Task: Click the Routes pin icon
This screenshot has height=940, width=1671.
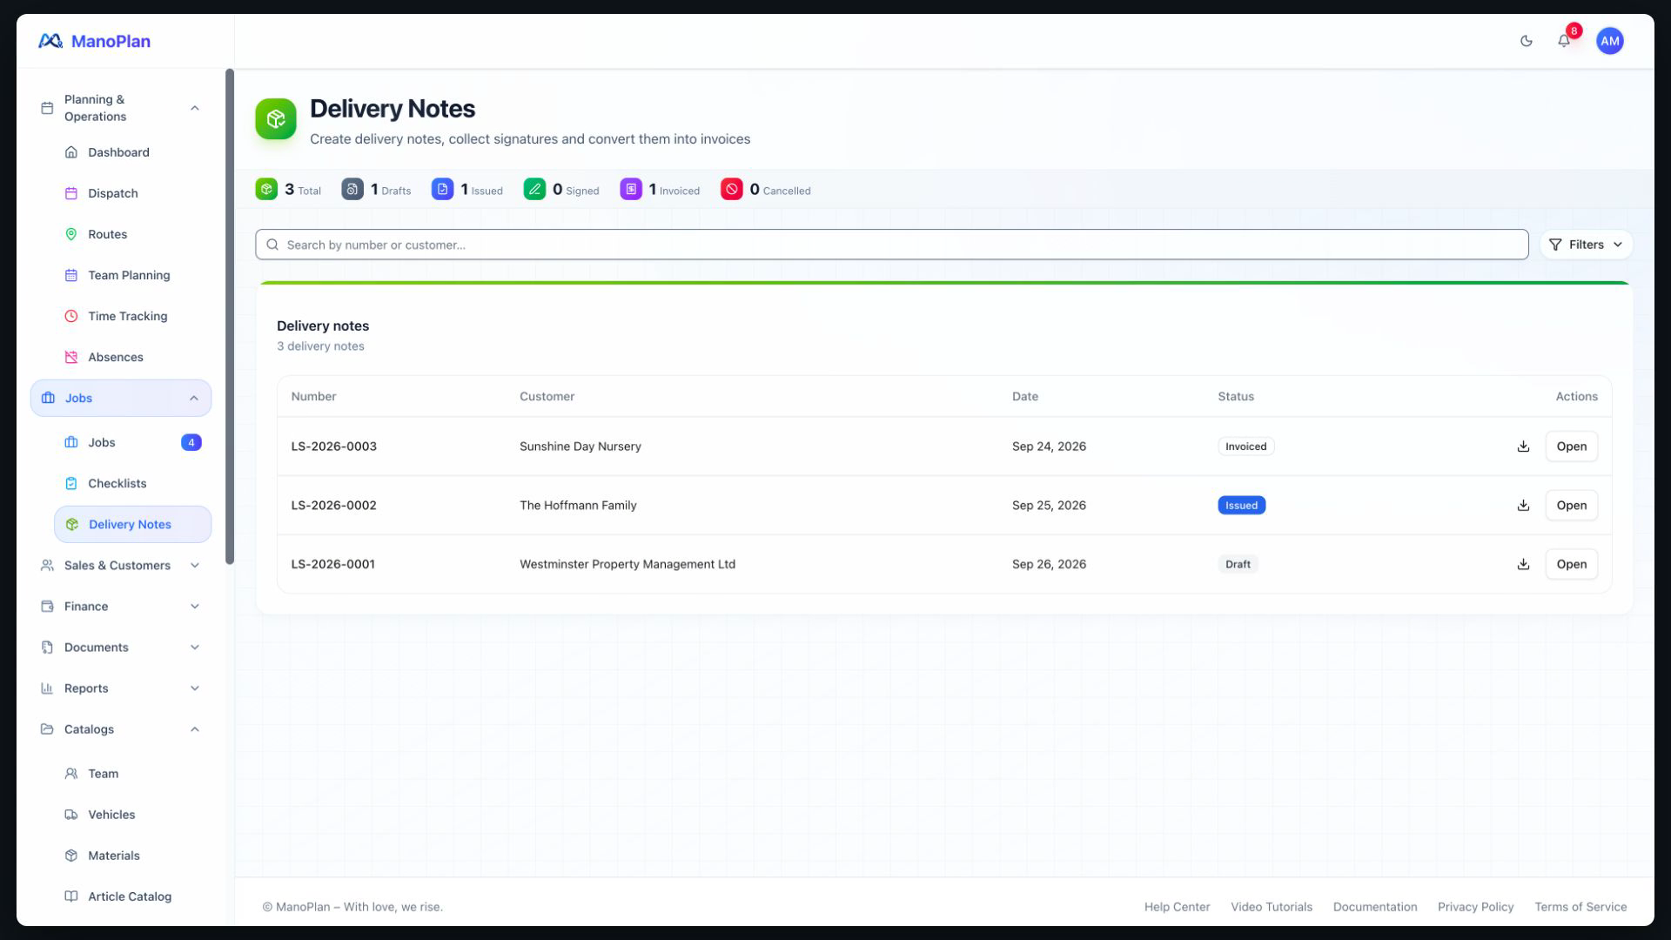Action: coord(71,234)
